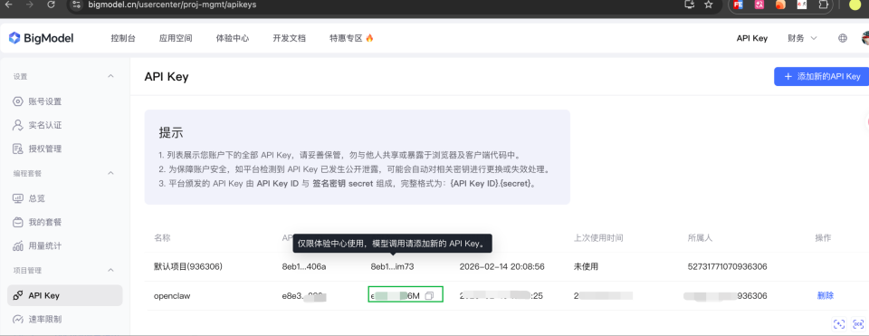Click the 2026-02-14 20:08:56 creation time

502,266
